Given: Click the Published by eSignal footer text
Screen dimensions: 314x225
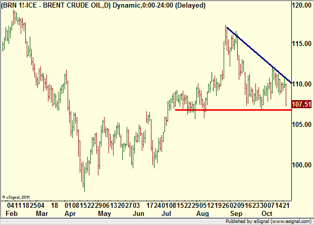Looking at the screenshot, I should click(x=269, y=221).
